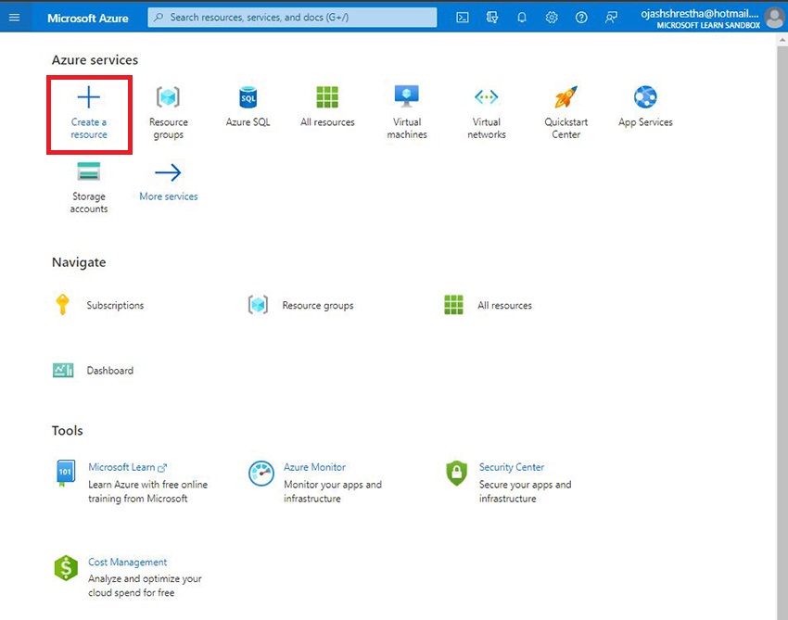Go to All resources under Navigate

pyautogui.click(x=504, y=306)
